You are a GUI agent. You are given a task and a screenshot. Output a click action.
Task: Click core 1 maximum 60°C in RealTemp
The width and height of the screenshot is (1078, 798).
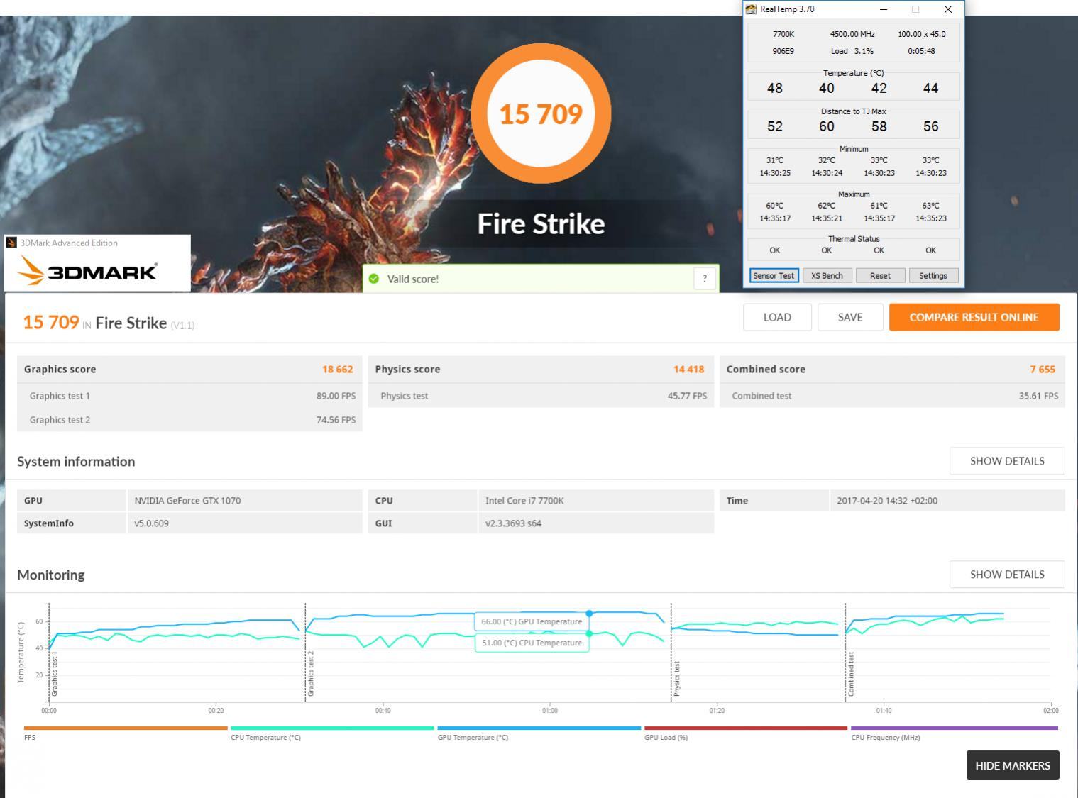click(775, 206)
